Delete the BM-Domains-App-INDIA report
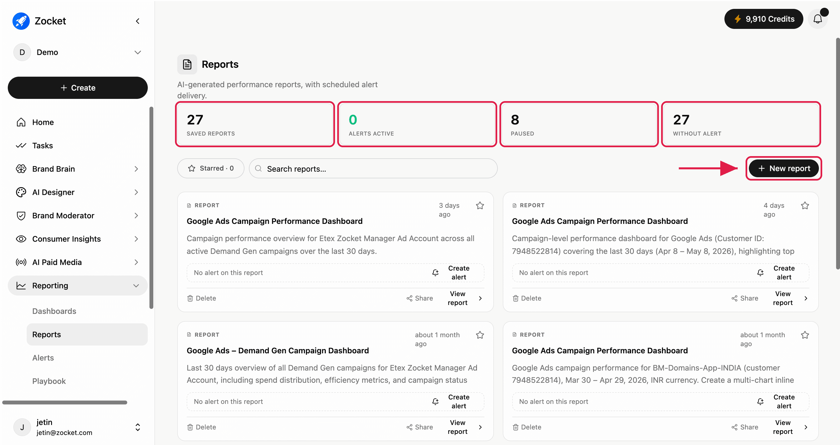The width and height of the screenshot is (840, 445). click(x=527, y=427)
